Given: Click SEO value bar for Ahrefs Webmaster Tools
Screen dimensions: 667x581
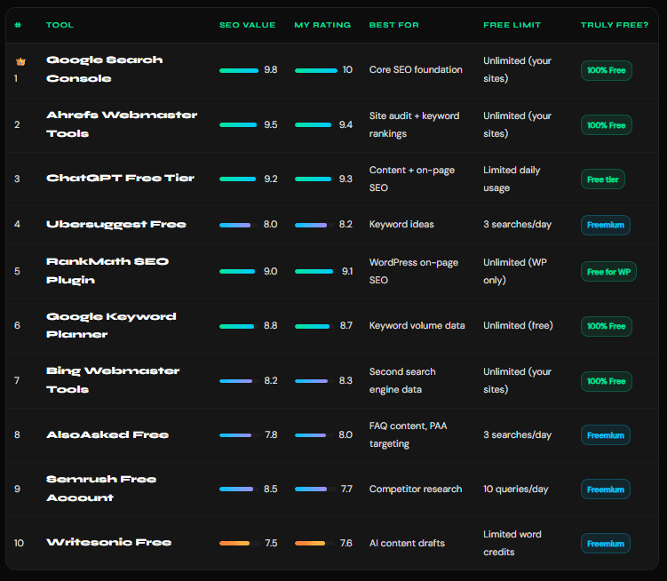Looking at the screenshot, I should tap(238, 124).
